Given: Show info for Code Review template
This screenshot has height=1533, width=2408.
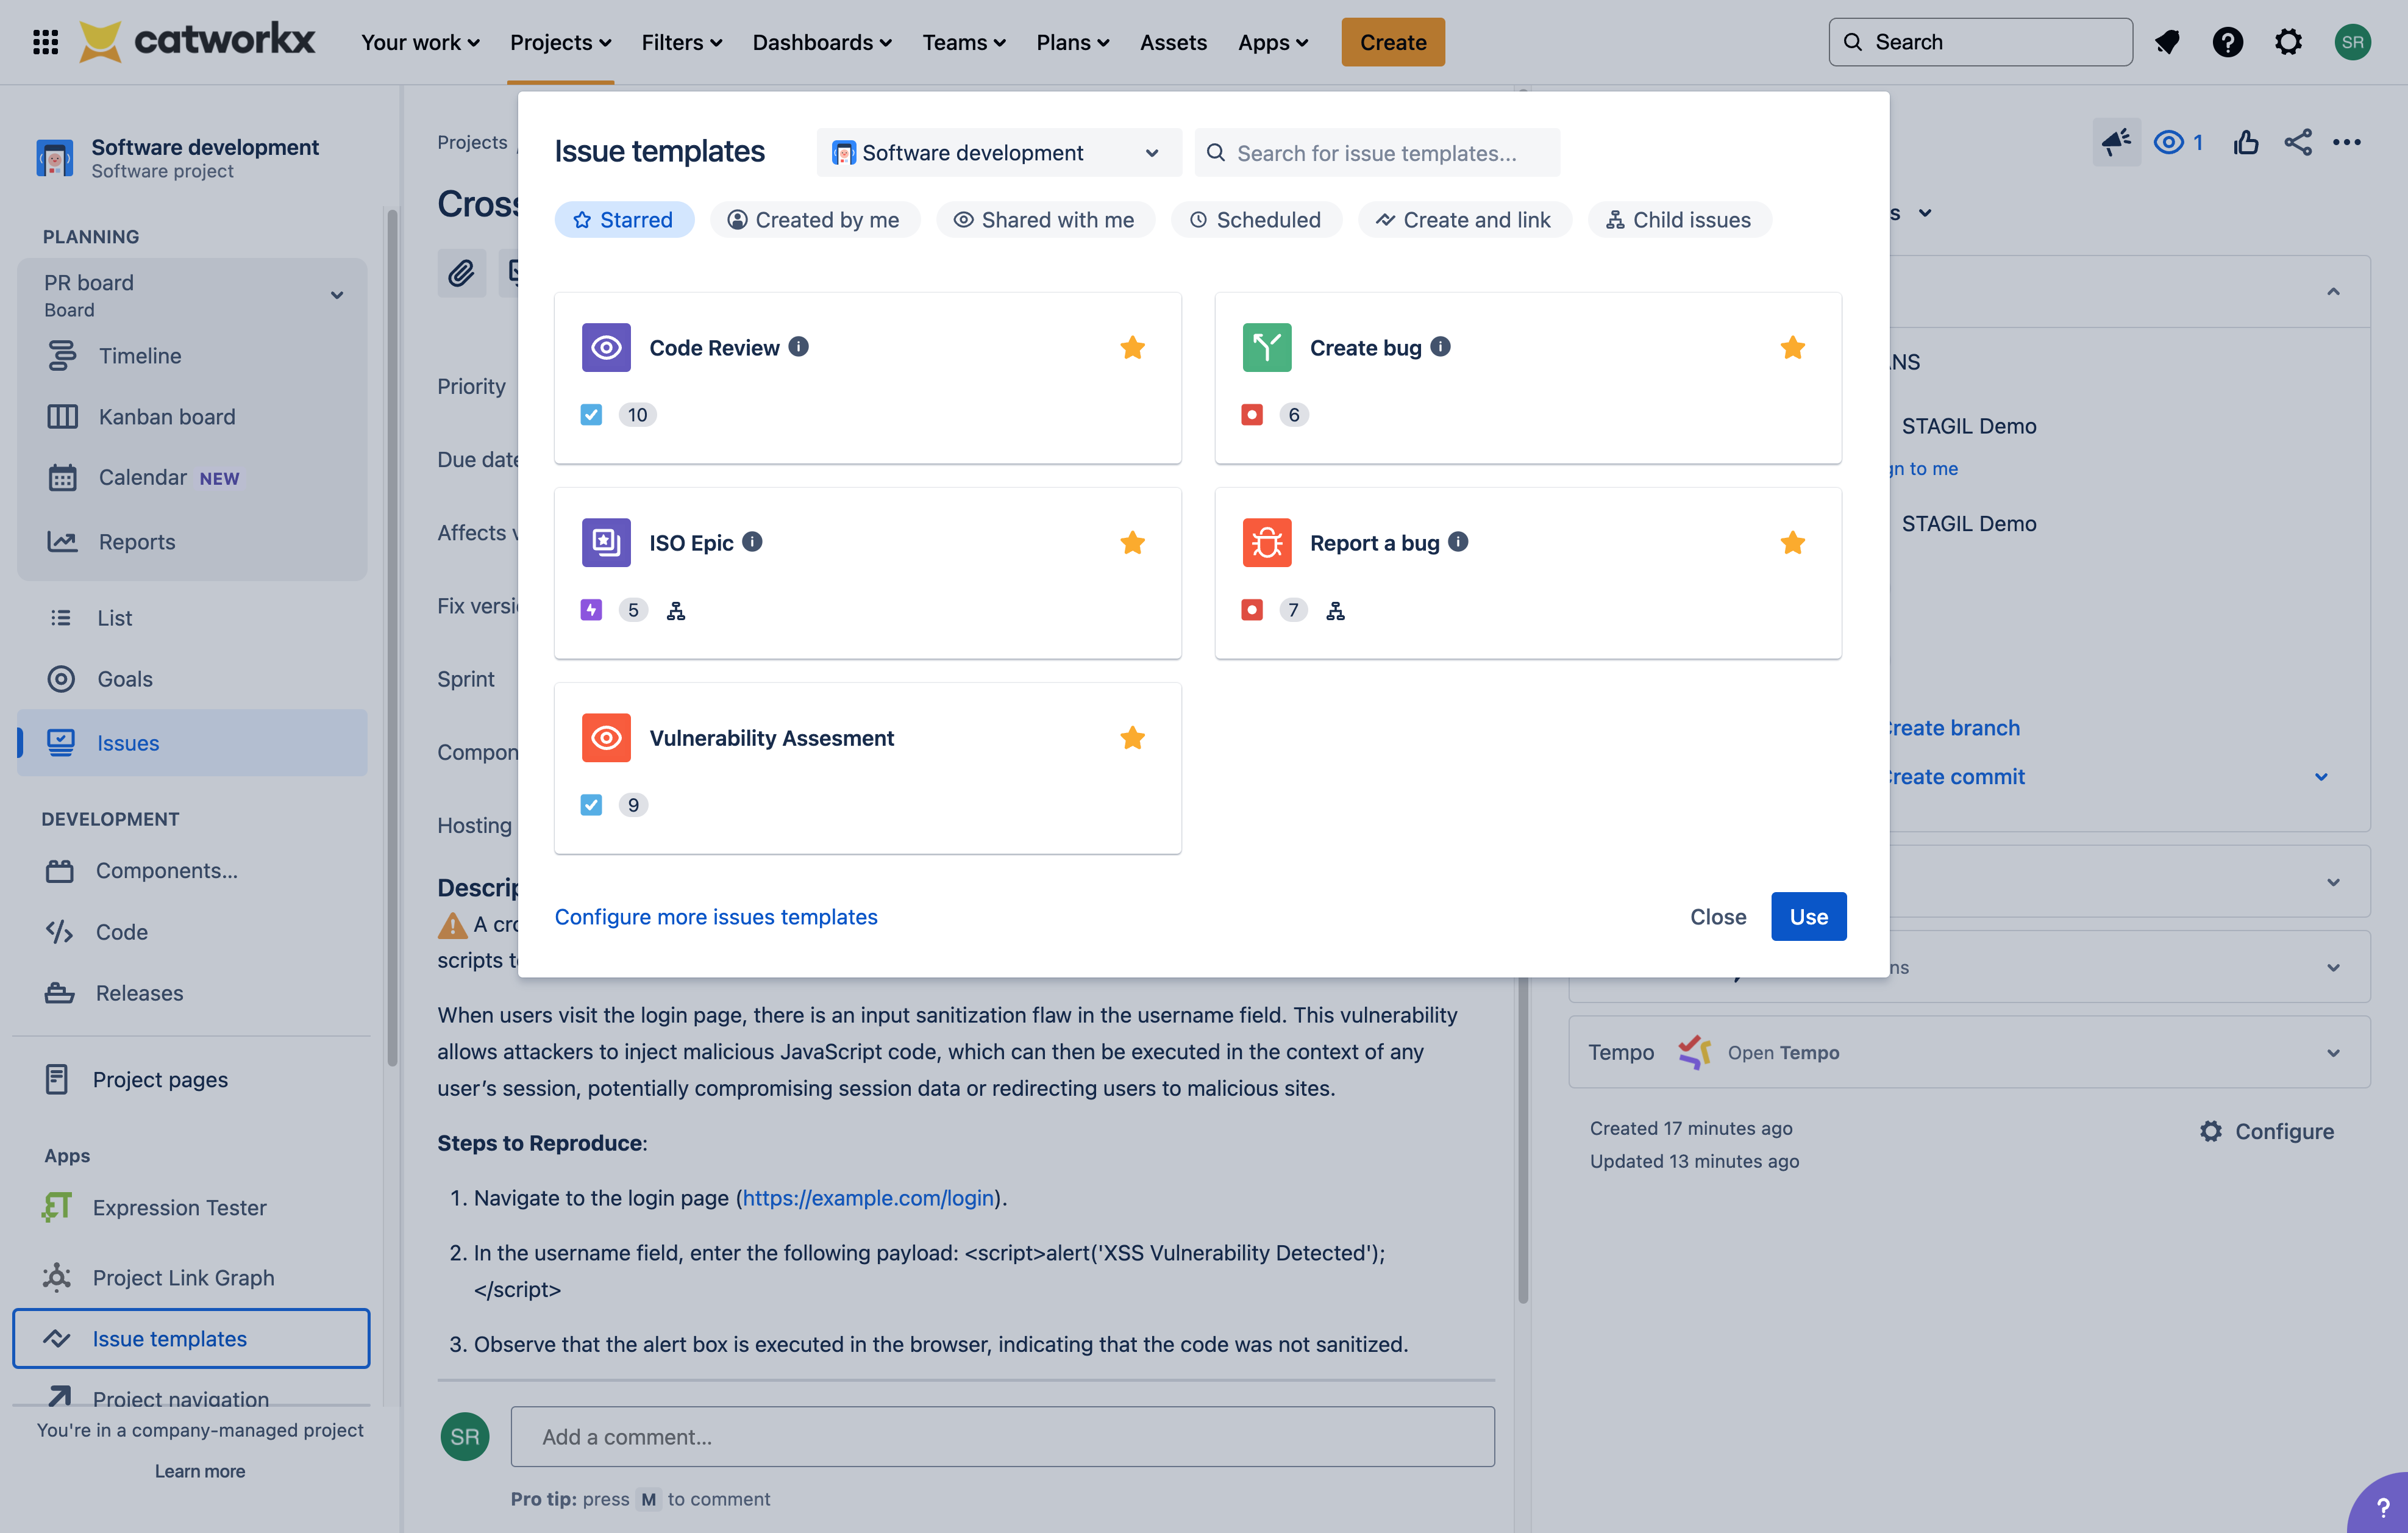Looking at the screenshot, I should [798, 346].
